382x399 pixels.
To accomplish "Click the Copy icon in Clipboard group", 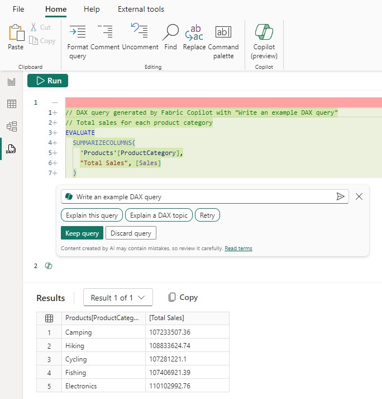I will [34, 40].
